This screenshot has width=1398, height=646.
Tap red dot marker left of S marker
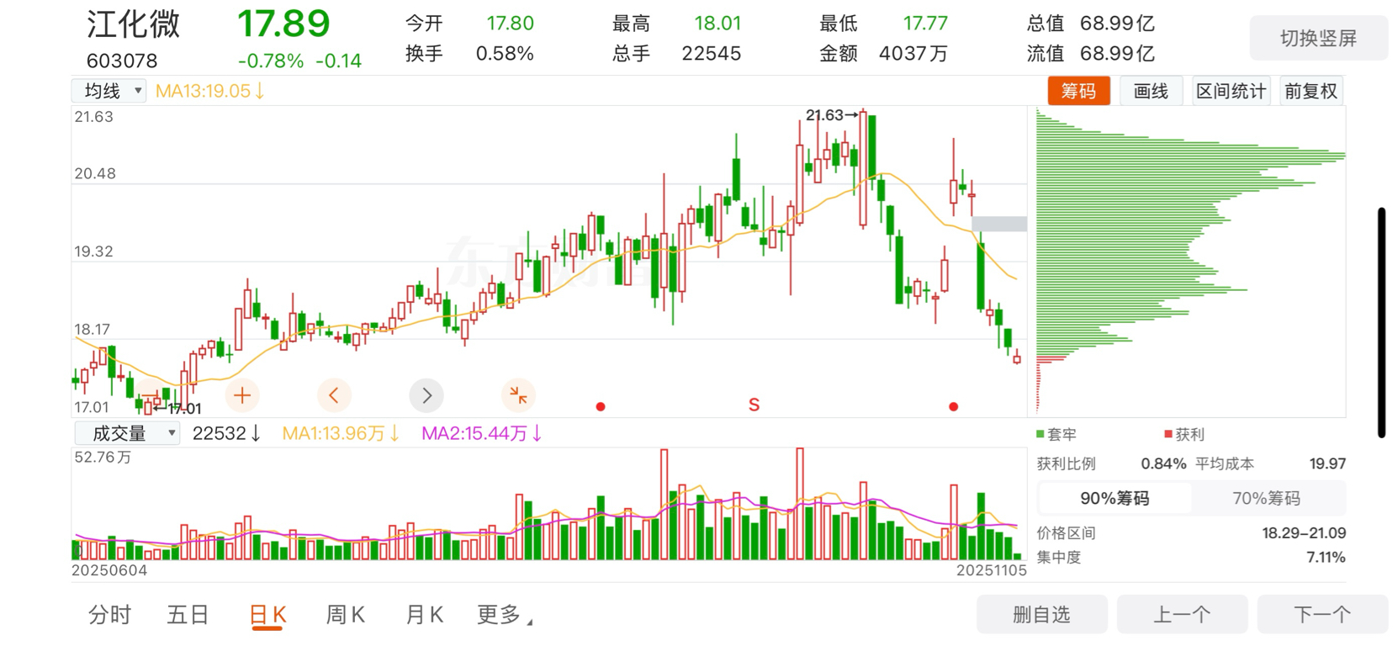[x=601, y=407]
